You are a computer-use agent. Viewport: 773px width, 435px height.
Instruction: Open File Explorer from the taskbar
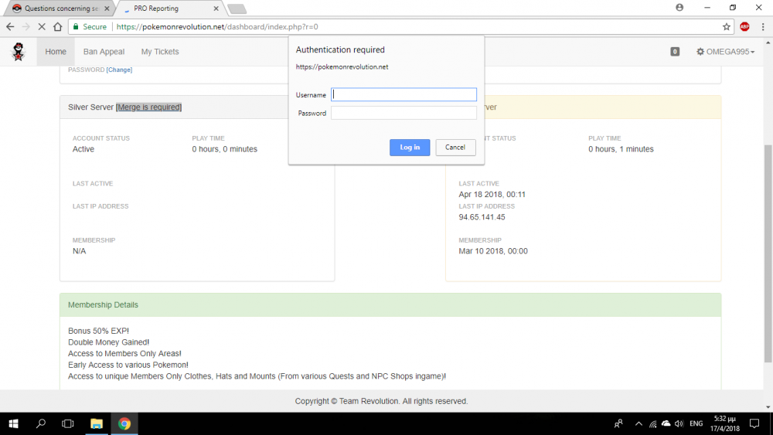[x=97, y=423]
